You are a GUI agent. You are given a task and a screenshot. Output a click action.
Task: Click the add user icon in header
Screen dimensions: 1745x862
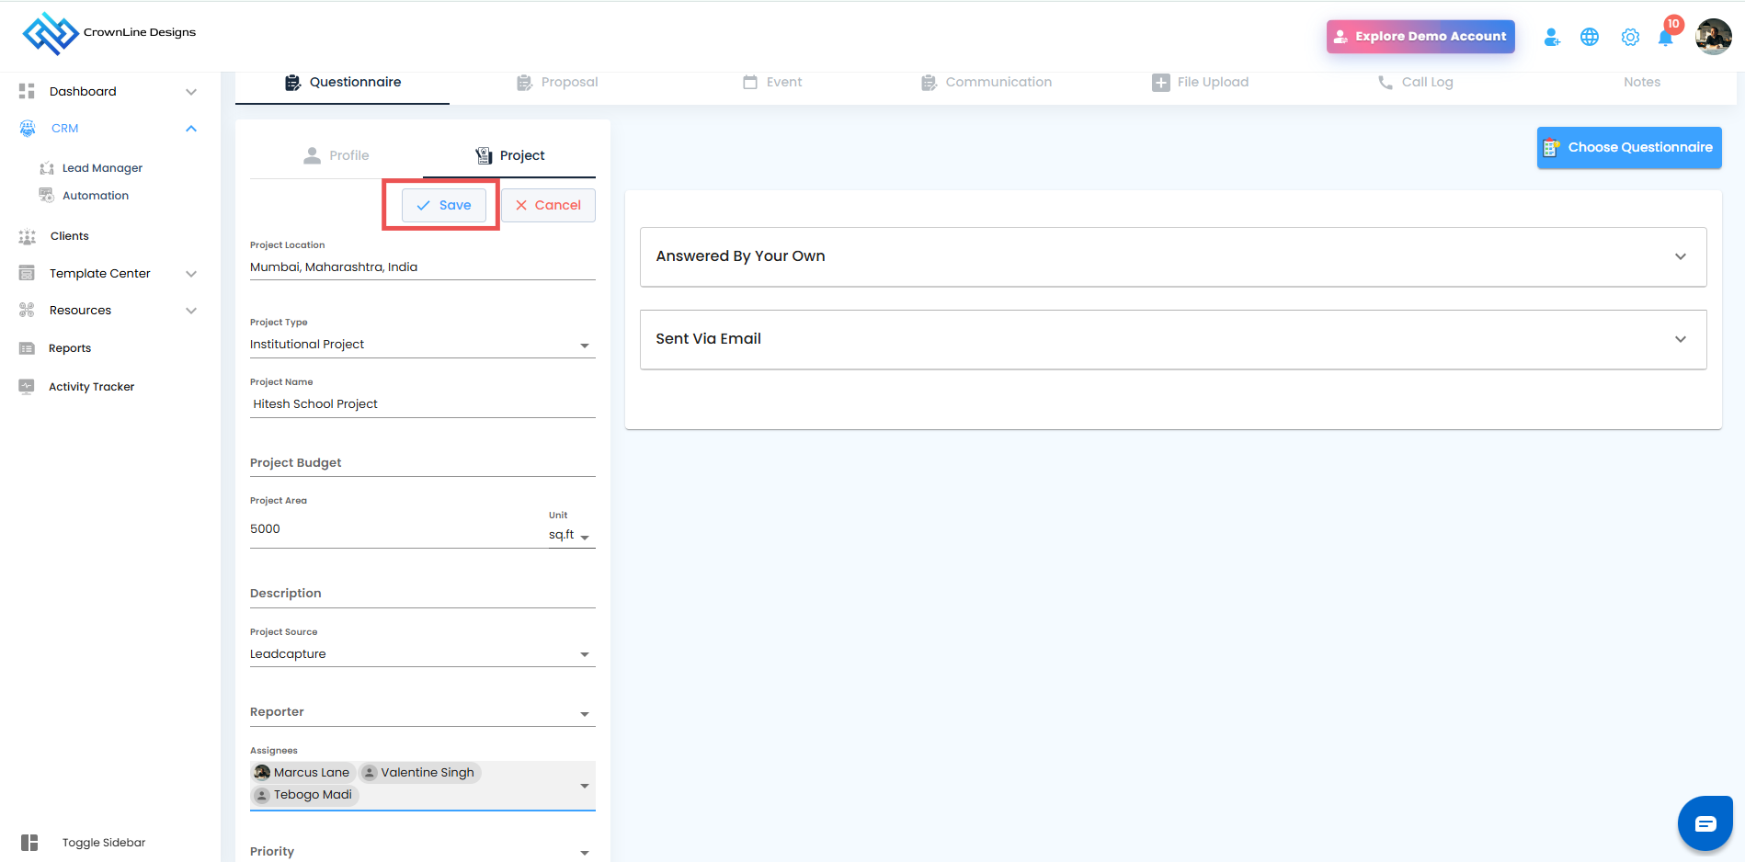tap(1552, 37)
